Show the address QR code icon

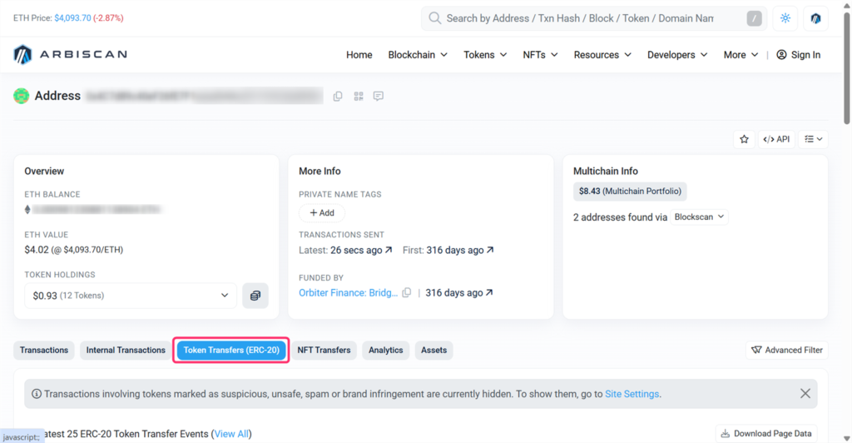click(359, 97)
